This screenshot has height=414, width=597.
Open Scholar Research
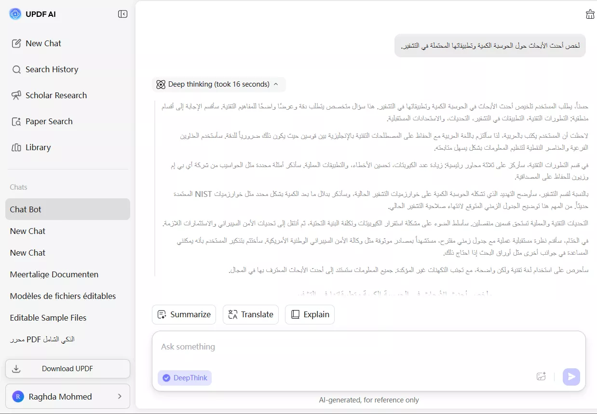coord(17,95)
